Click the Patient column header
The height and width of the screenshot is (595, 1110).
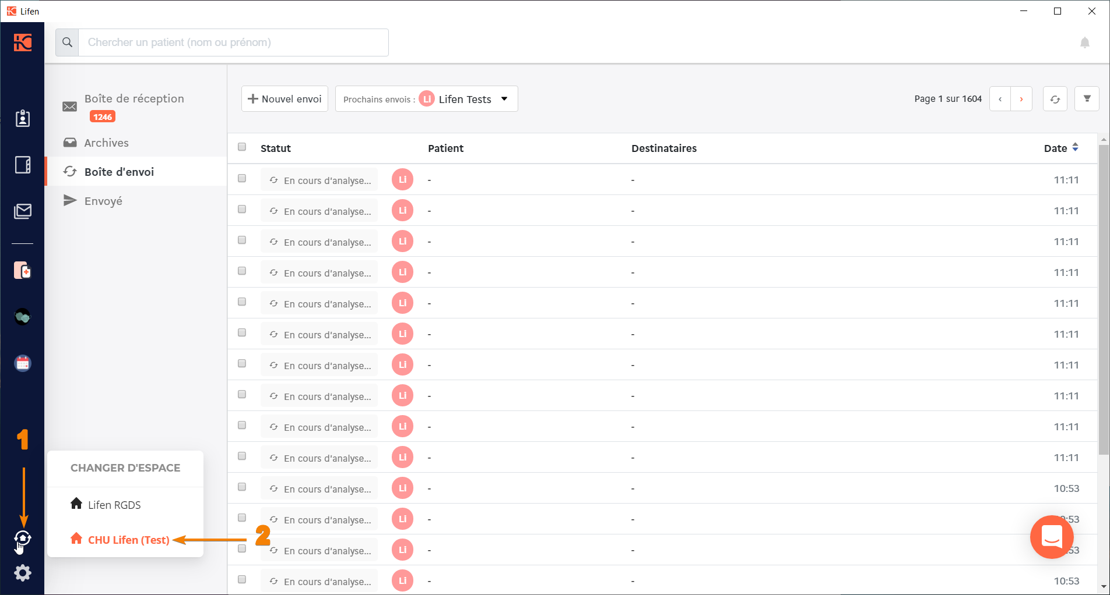click(445, 148)
